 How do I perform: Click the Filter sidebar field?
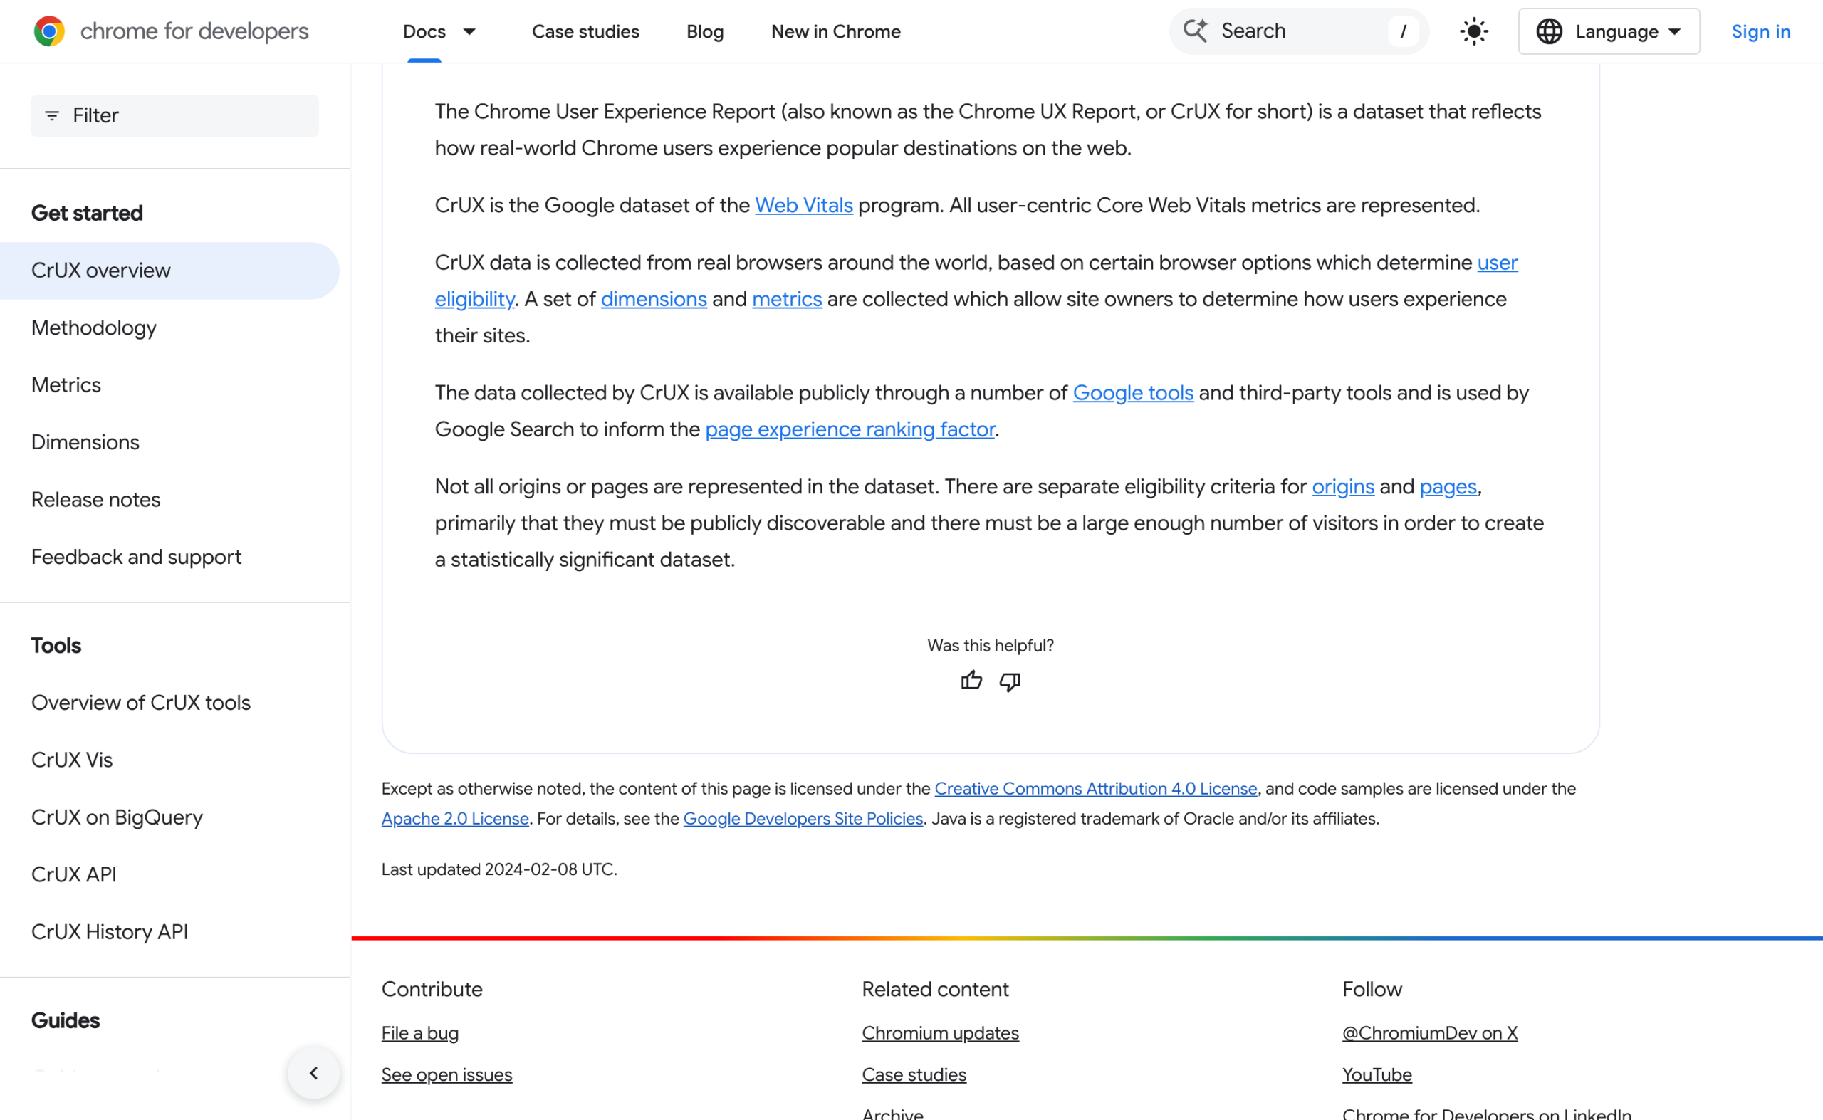[x=174, y=115]
